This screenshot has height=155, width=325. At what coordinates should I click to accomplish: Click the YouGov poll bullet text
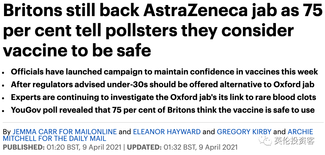tap(162, 110)
